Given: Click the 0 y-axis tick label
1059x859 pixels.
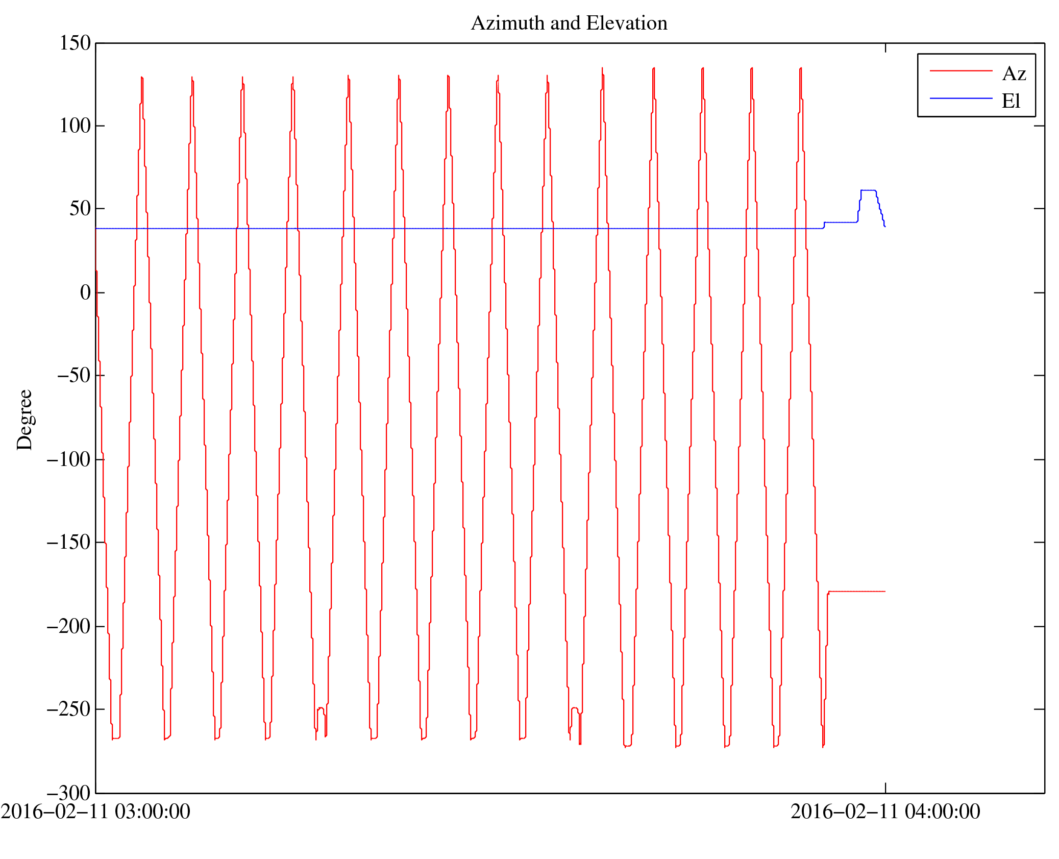Looking at the screenshot, I should (85, 293).
